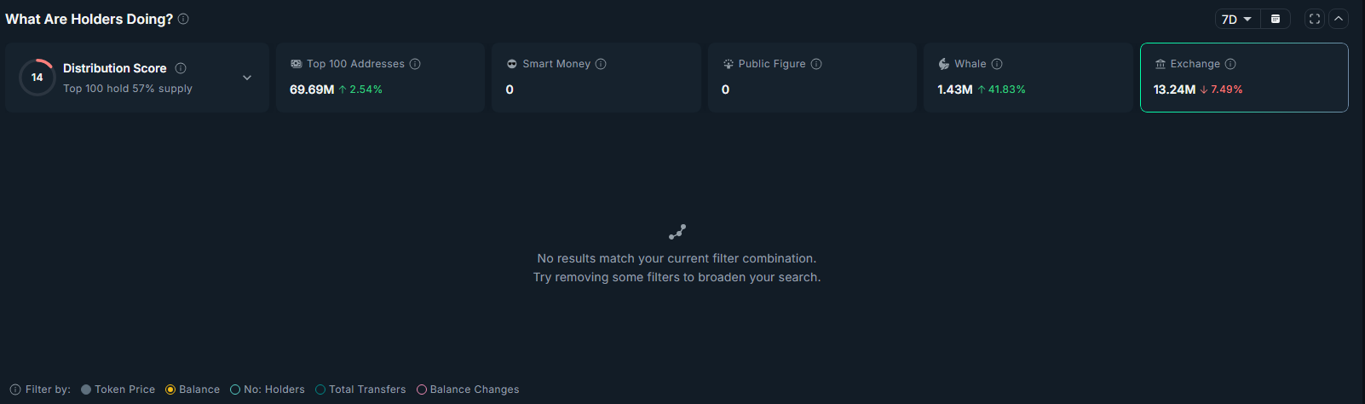
Task: Click the info icon beside Distribution Score
Action: 181,68
